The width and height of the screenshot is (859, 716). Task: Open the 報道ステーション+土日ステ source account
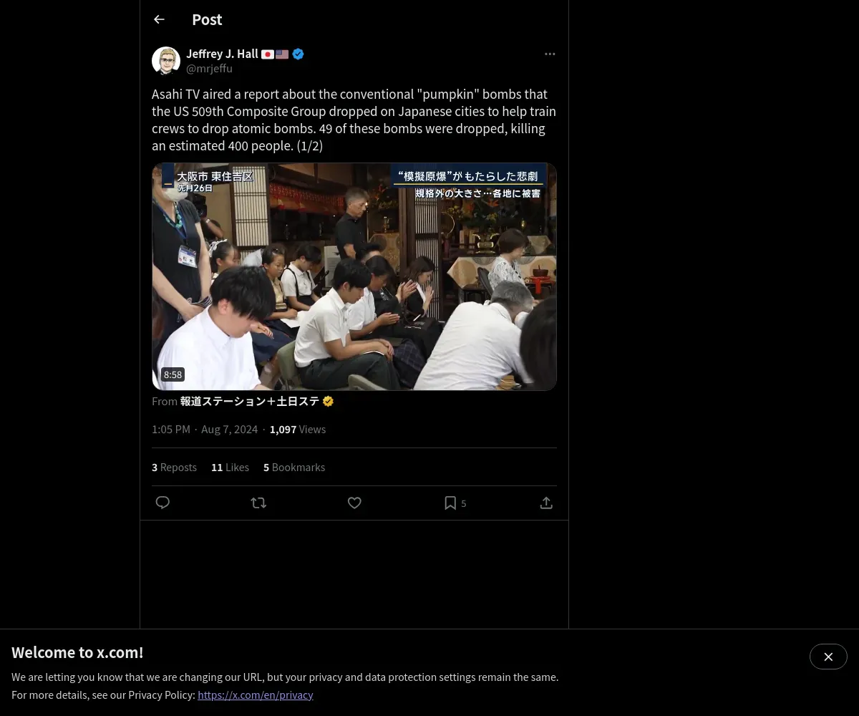[x=250, y=401]
